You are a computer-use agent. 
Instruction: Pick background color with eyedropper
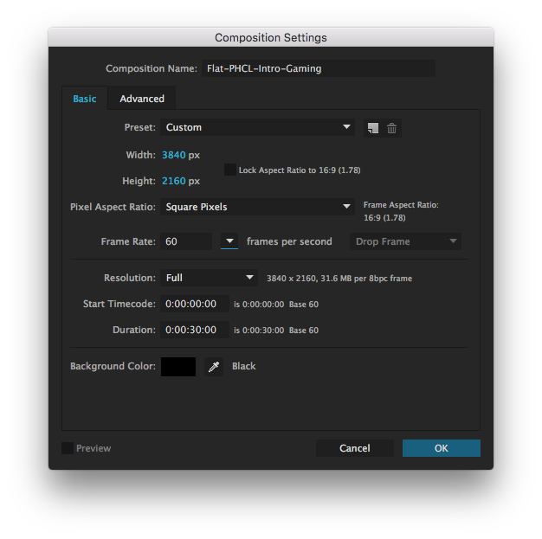[214, 366]
